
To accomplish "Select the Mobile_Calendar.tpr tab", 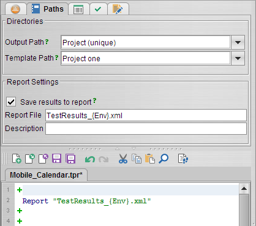I will pos(46,175).
